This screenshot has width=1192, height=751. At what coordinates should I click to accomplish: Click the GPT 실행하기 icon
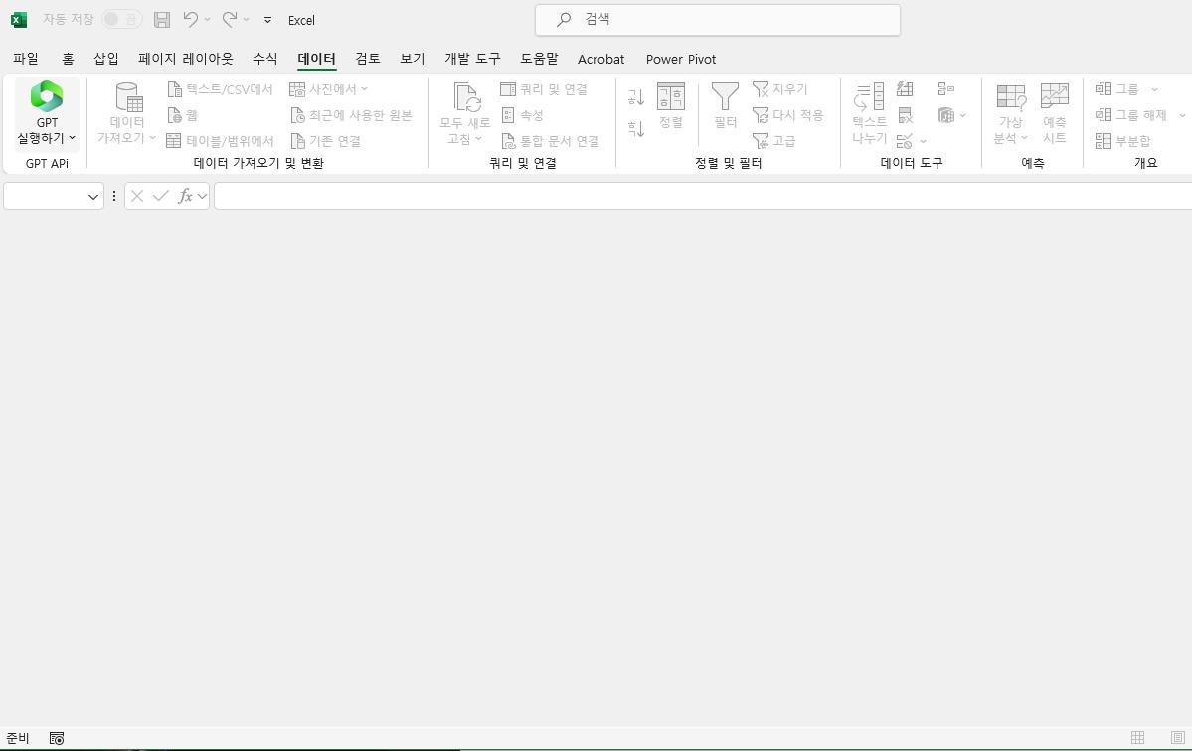47,98
